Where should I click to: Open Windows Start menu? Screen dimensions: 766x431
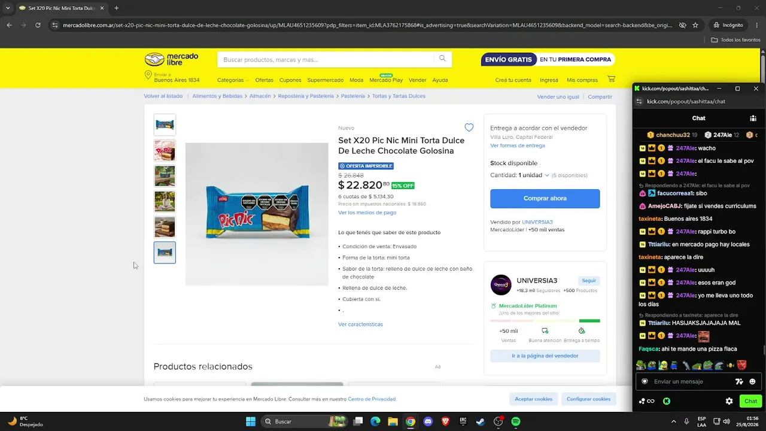[x=251, y=421]
